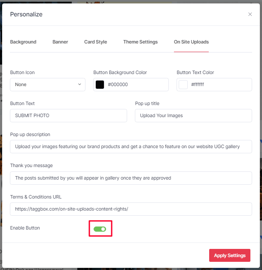
Task: Click the On Site Uploads tab
Action: (191, 42)
